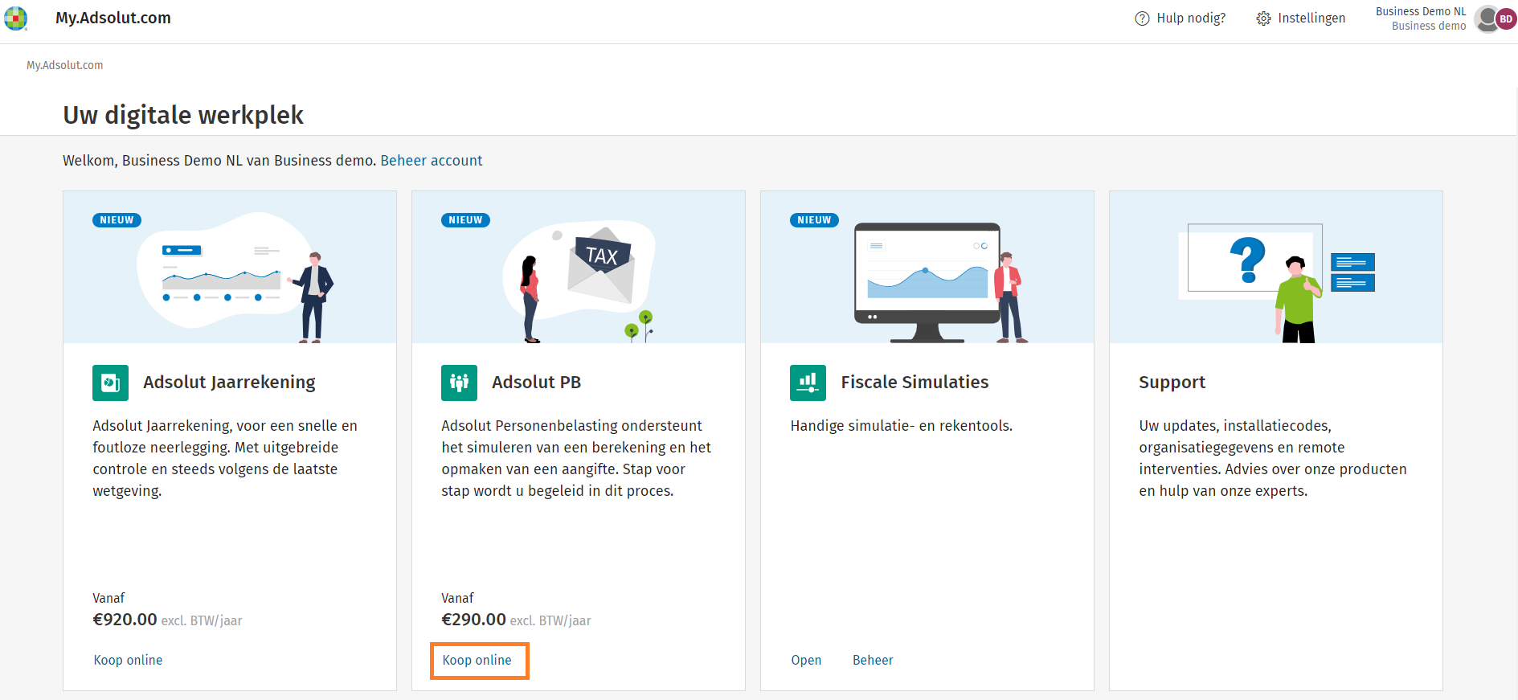
Task: Click the My.Adsolut.com breadcrumb
Action: (65, 65)
